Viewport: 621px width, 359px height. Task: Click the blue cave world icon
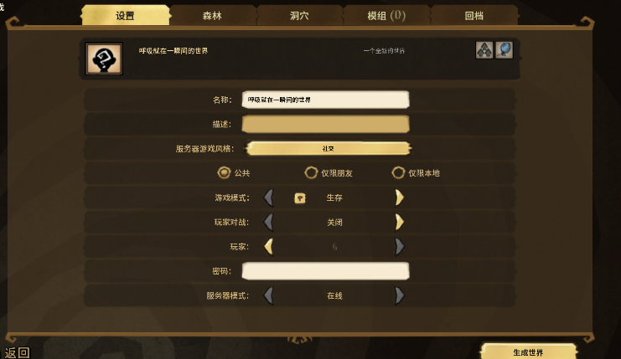point(505,50)
